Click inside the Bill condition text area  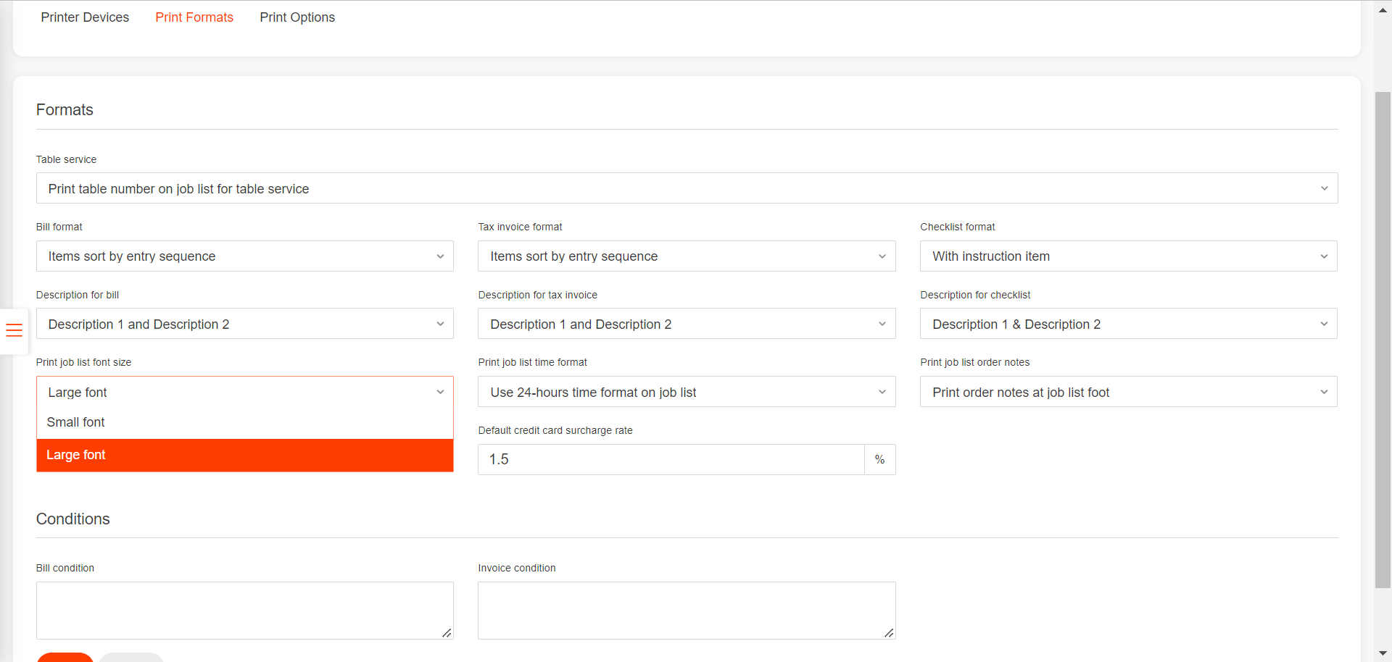click(x=244, y=610)
